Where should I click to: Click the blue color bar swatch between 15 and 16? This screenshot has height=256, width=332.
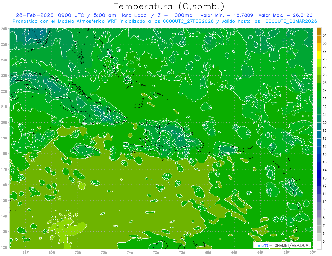pos(319,158)
